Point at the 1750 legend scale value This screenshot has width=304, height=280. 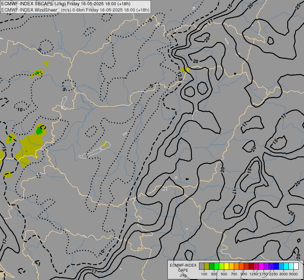pyautogui.click(x=264, y=274)
